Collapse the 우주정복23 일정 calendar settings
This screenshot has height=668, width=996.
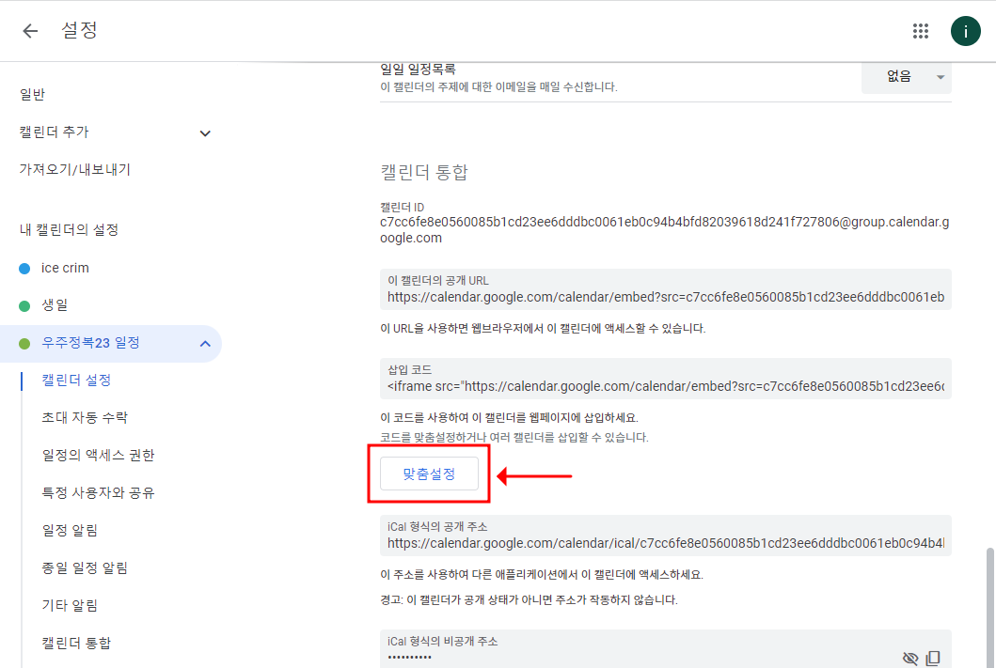pos(205,344)
